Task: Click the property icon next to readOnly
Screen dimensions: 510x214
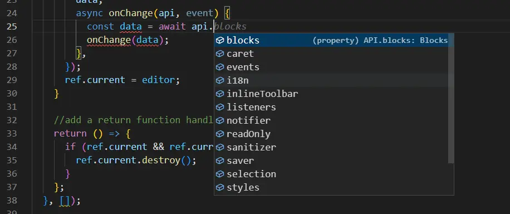Action: (x=220, y=134)
